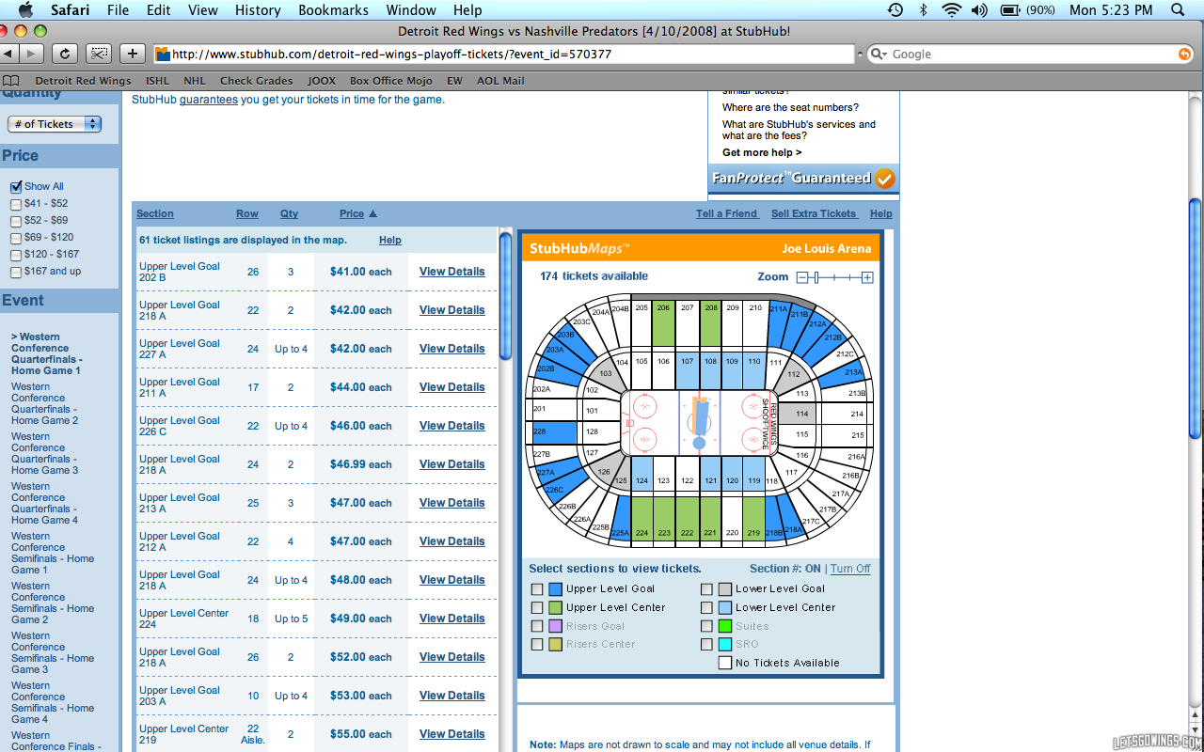The height and width of the screenshot is (752, 1204).
Task: Check the $120 - $167 price filter
Action: click(15, 255)
